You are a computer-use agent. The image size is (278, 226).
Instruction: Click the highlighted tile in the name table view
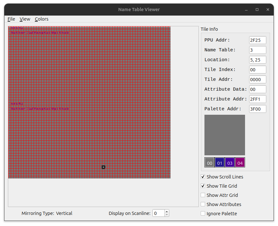(x=103, y=167)
